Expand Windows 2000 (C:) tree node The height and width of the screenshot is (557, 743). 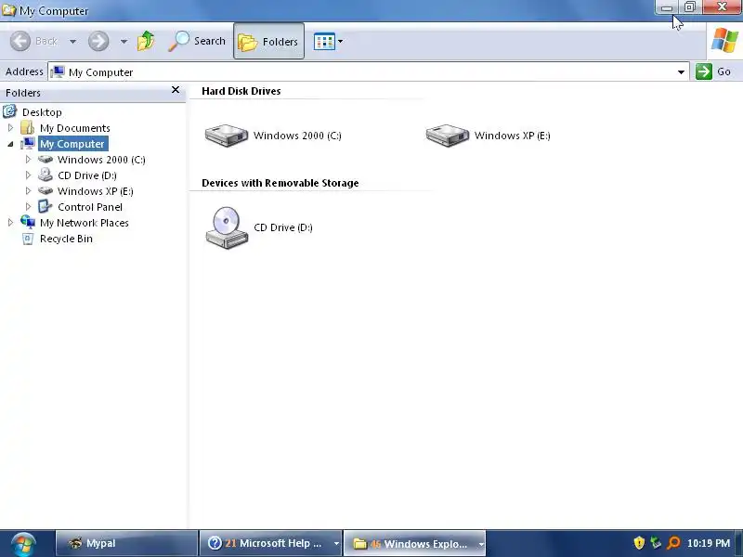point(28,160)
